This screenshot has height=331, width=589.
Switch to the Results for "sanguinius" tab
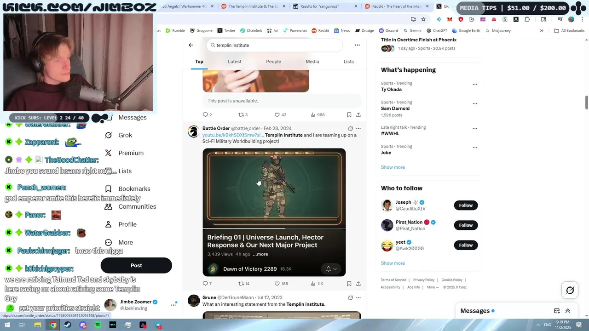(325, 6)
